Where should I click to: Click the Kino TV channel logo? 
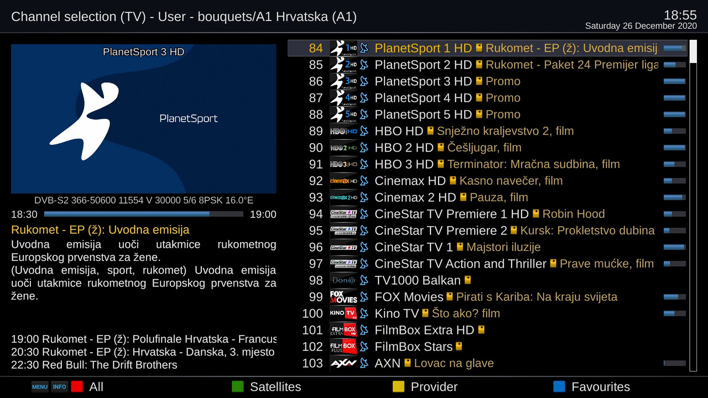pos(343,313)
